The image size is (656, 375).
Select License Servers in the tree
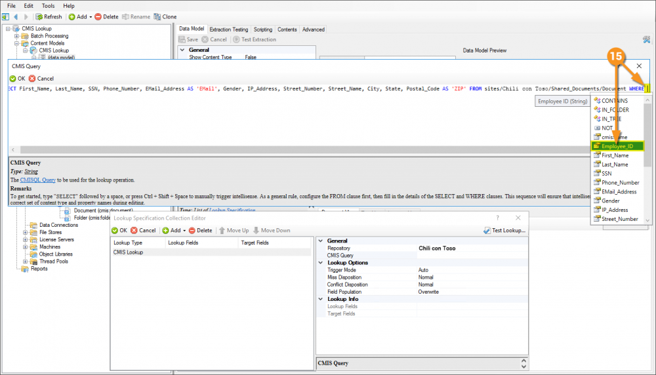point(56,239)
